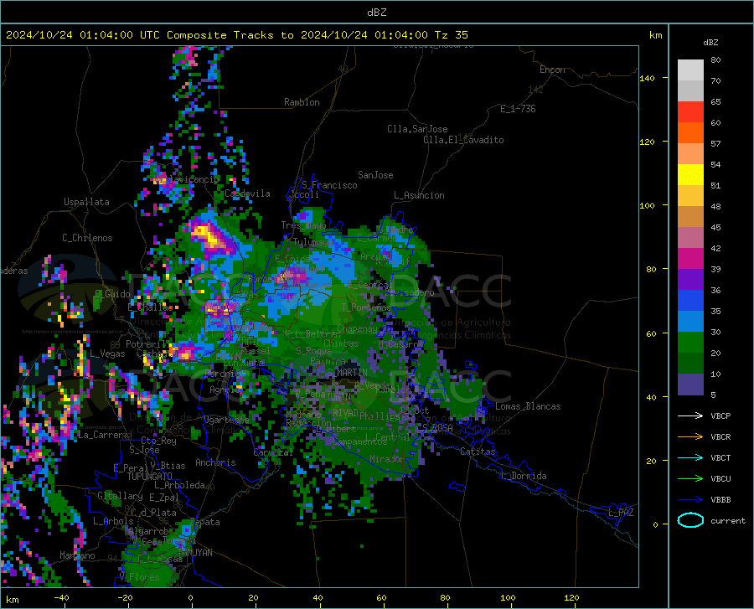754x609 pixels.
Task: Pick the magenta 39-42 dBZ swatch
Action: (690, 259)
